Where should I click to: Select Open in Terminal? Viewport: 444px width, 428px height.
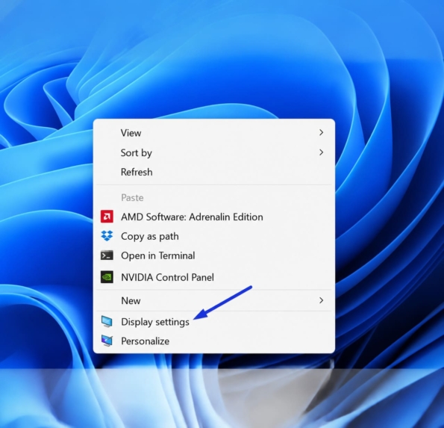click(x=213, y=255)
